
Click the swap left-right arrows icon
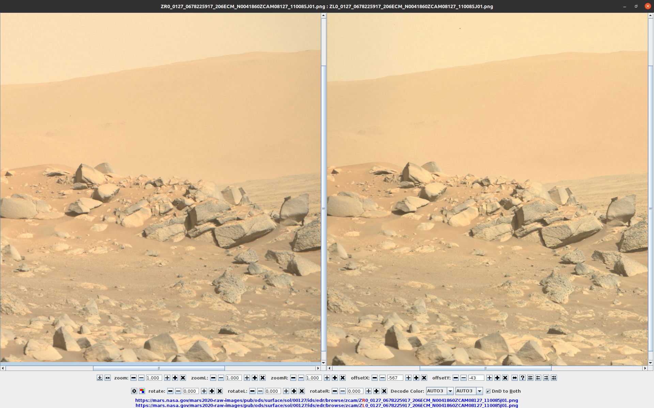click(x=515, y=378)
